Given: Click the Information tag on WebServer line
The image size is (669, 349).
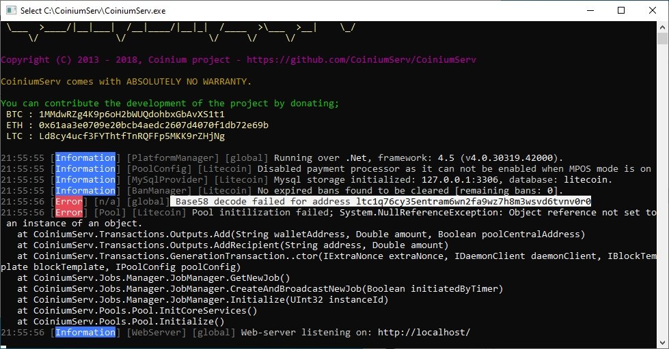Looking at the screenshot, I should point(85,333).
